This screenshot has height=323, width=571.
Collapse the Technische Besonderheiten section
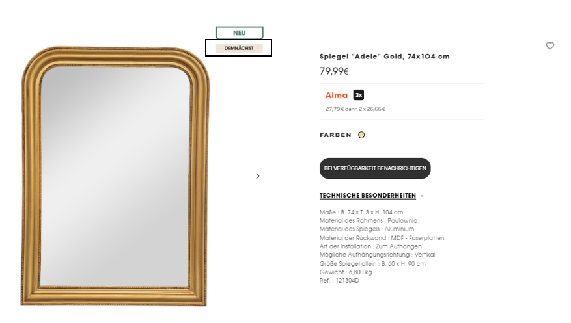[x=368, y=196]
